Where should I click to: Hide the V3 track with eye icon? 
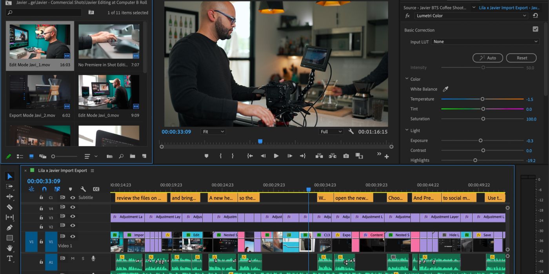(x=73, y=216)
